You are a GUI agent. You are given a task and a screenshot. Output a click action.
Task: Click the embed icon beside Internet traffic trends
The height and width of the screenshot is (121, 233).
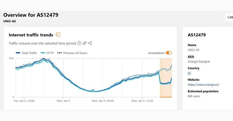point(58,35)
